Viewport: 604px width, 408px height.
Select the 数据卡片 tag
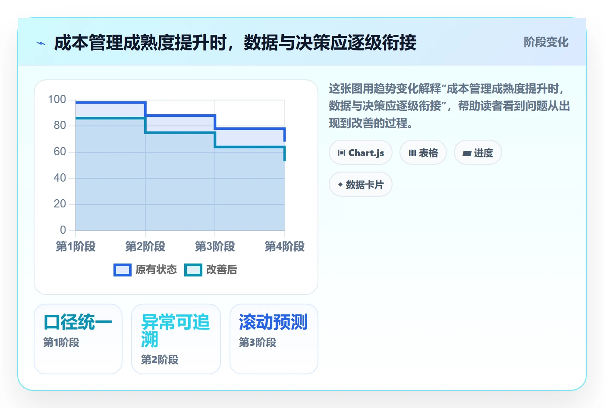pos(361,185)
